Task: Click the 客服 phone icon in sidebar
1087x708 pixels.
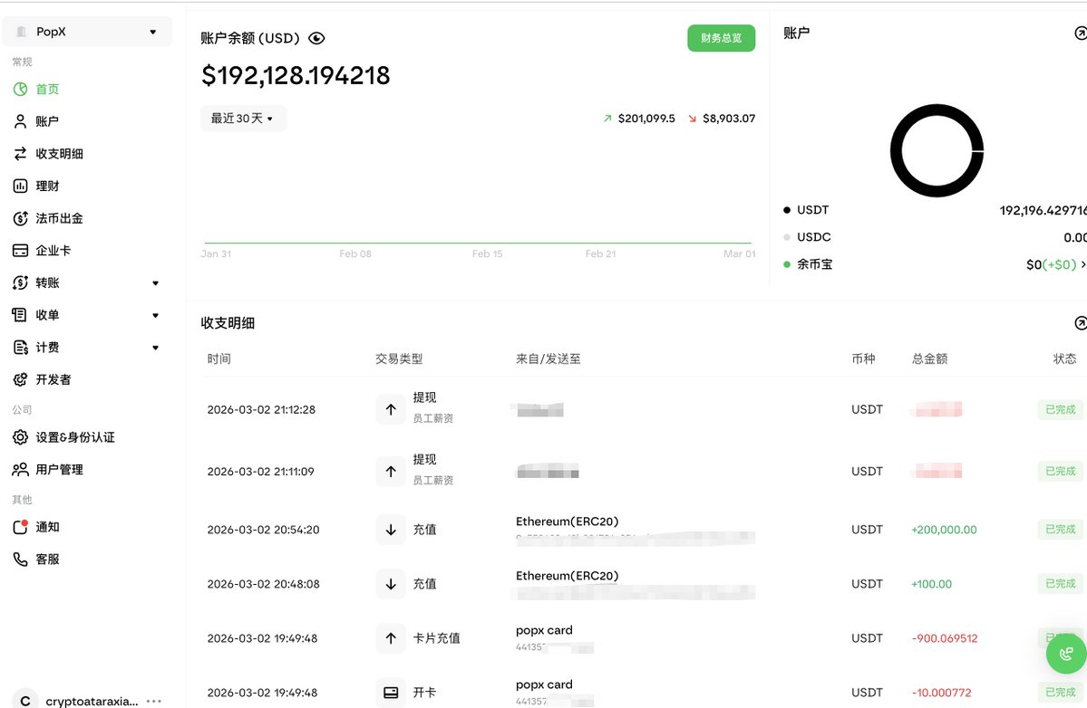Action: pos(20,560)
